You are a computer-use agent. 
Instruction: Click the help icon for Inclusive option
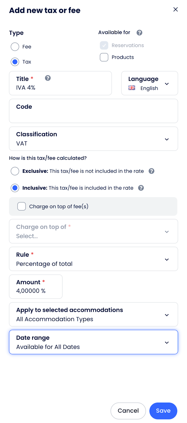coord(141,188)
